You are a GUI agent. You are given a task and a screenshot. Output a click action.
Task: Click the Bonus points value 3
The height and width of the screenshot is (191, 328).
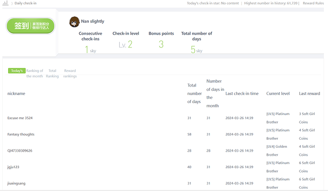(x=161, y=44)
